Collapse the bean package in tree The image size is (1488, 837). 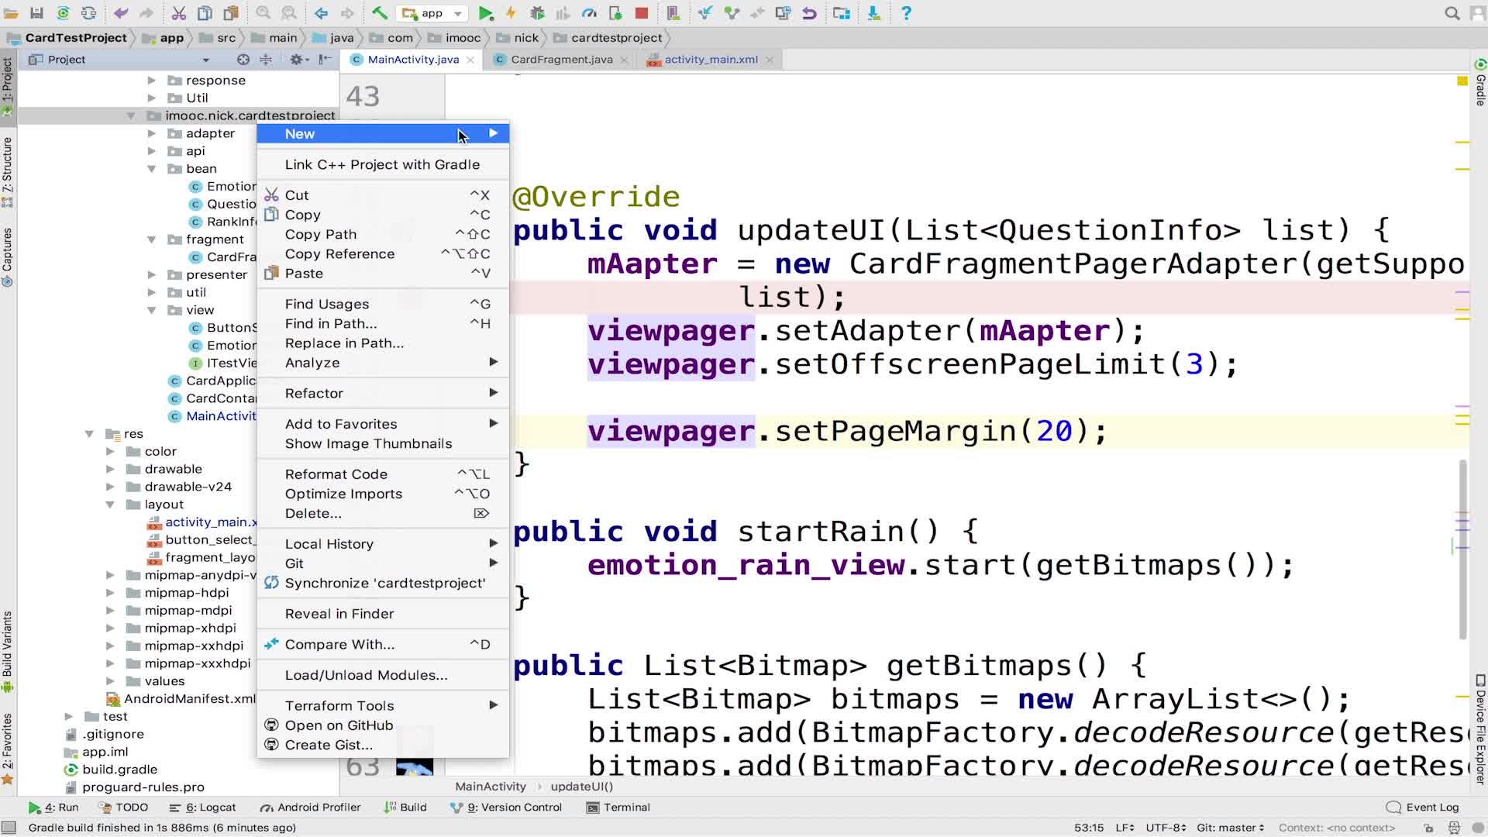point(152,169)
